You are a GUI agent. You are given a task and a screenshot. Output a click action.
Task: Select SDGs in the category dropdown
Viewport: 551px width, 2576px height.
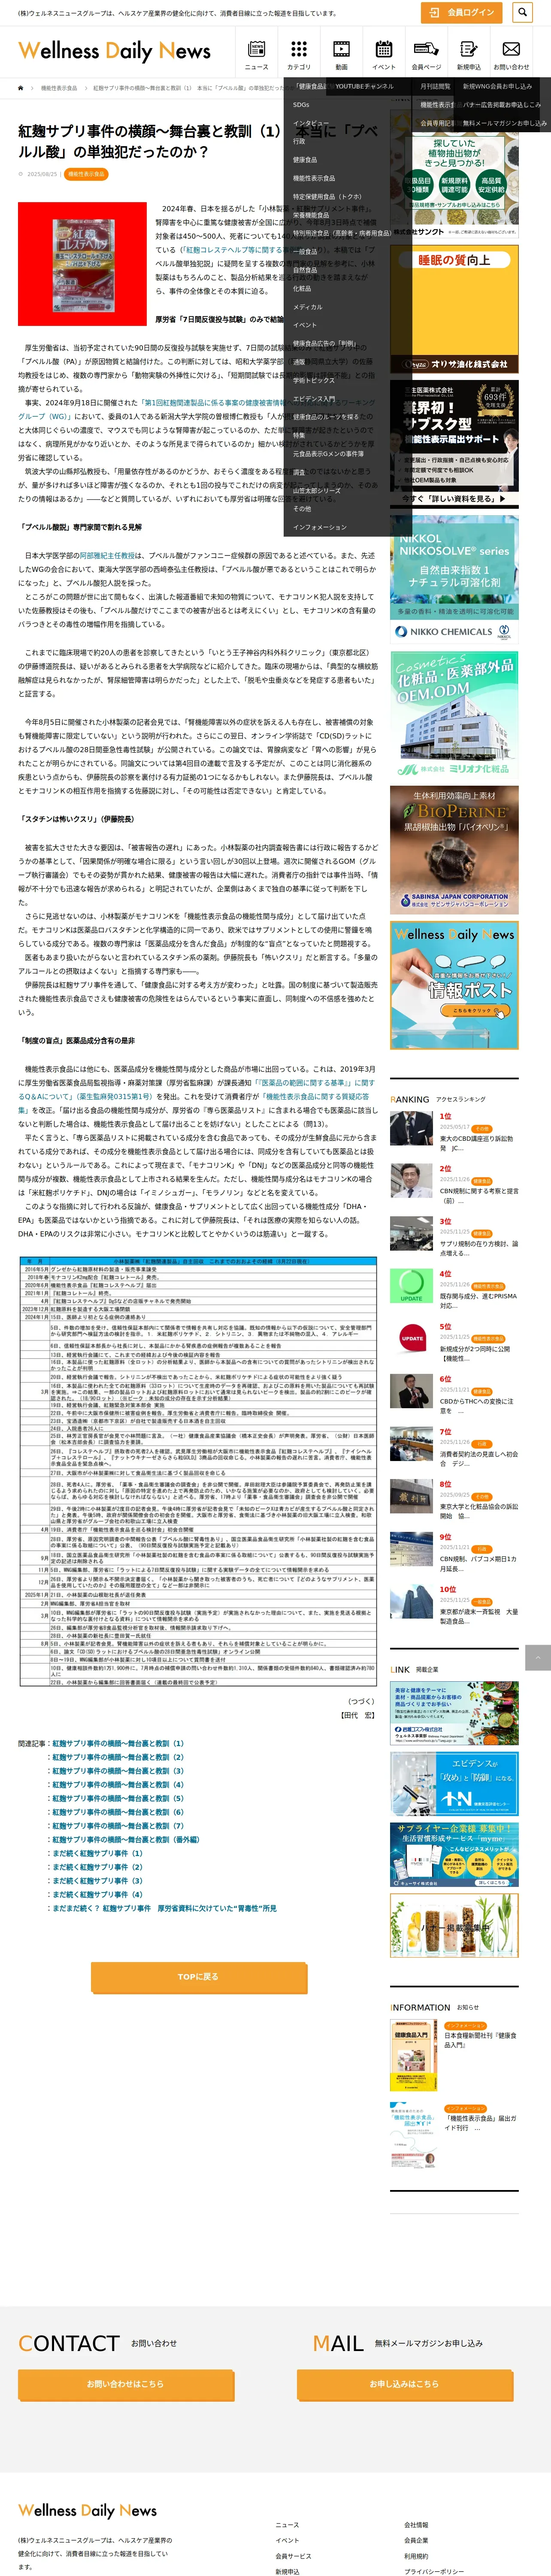[x=301, y=105]
